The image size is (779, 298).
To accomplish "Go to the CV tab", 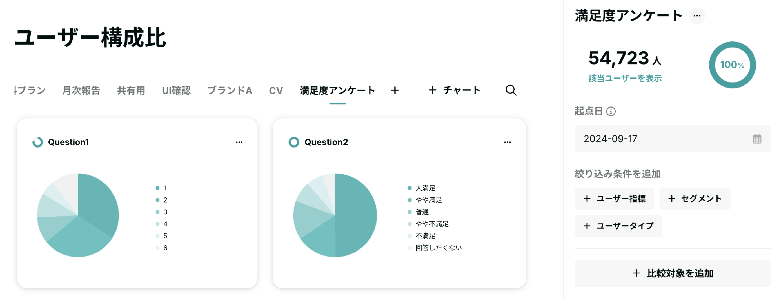I will pyautogui.click(x=276, y=90).
